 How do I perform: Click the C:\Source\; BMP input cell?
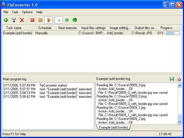pos(92,33)
